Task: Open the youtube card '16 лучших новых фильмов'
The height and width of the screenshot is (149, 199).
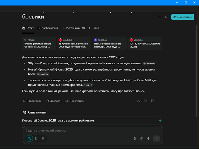Action: [74, 43]
